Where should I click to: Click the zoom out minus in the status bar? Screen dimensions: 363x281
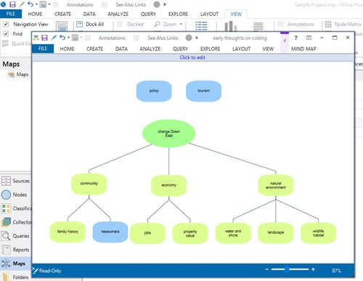(x=267, y=269)
